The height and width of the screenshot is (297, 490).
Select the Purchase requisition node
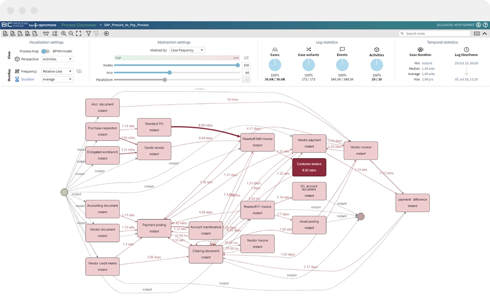102,131
